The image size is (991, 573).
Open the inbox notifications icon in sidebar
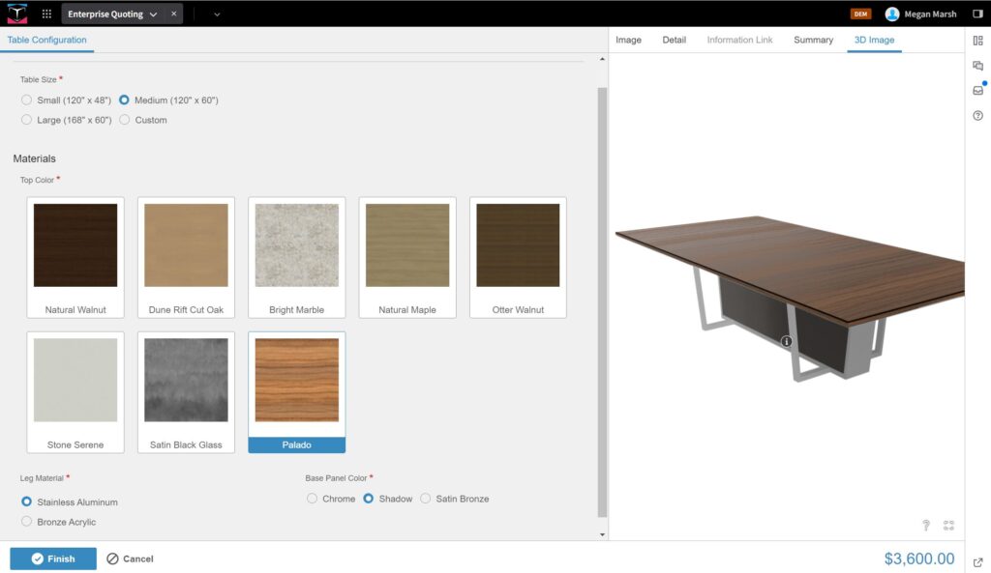(x=977, y=90)
